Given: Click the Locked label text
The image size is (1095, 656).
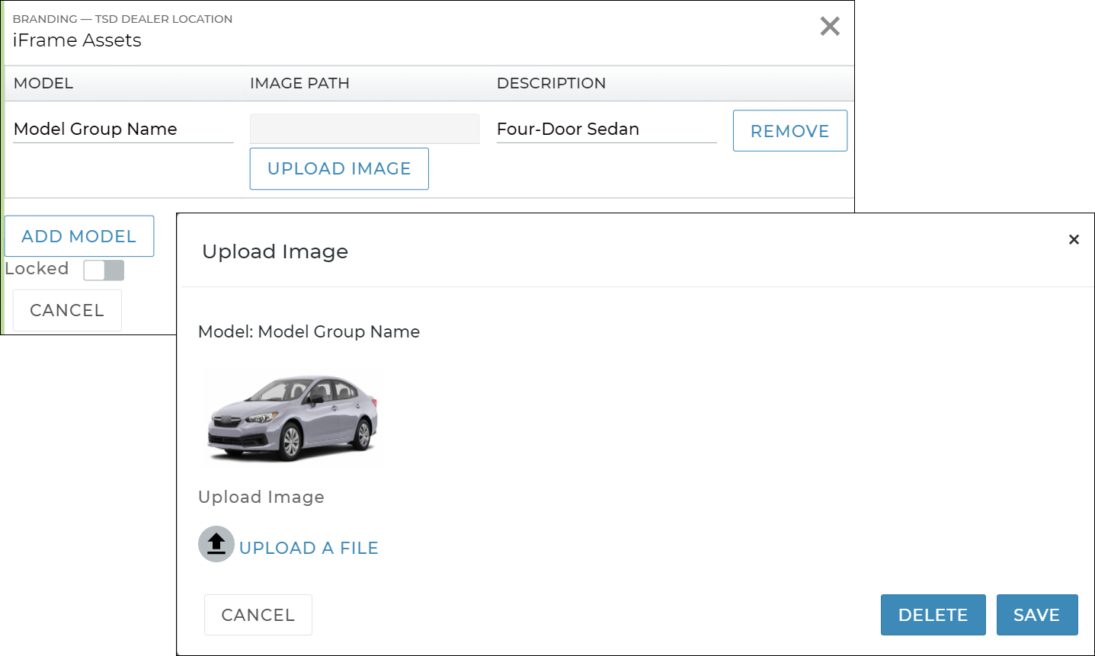Looking at the screenshot, I should (x=37, y=269).
